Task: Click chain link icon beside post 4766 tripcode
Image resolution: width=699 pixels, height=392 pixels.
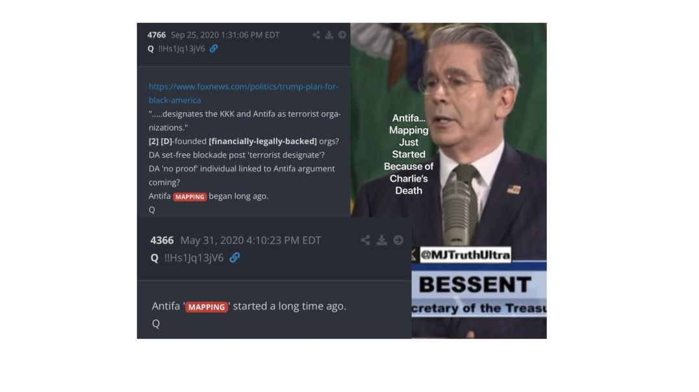Action: coord(214,48)
